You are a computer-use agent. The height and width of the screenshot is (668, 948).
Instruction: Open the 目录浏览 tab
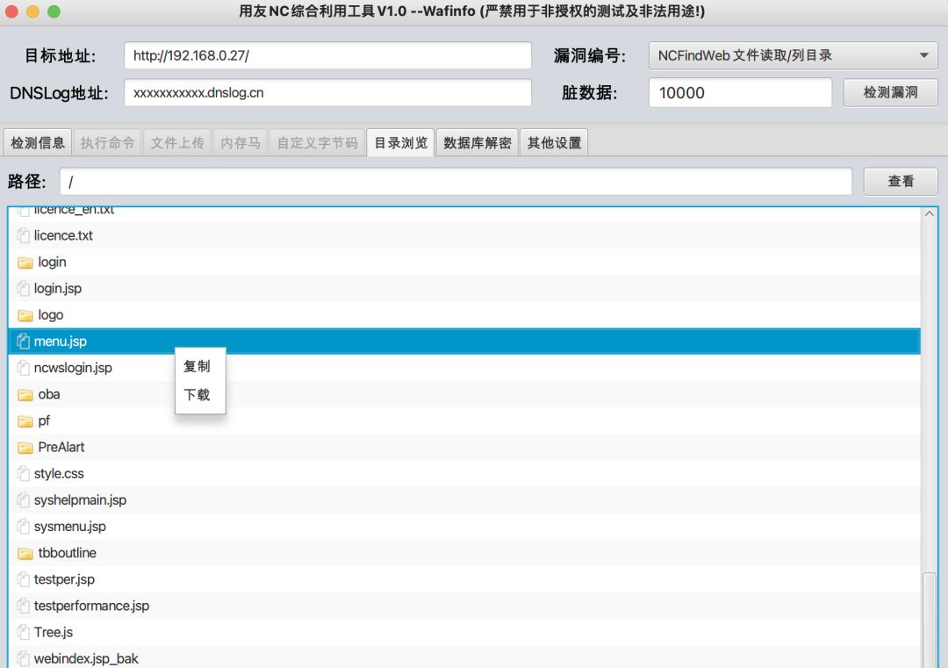pyautogui.click(x=400, y=143)
